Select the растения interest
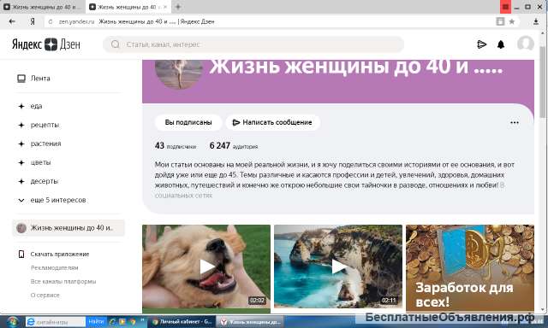 pyautogui.click(x=45, y=143)
